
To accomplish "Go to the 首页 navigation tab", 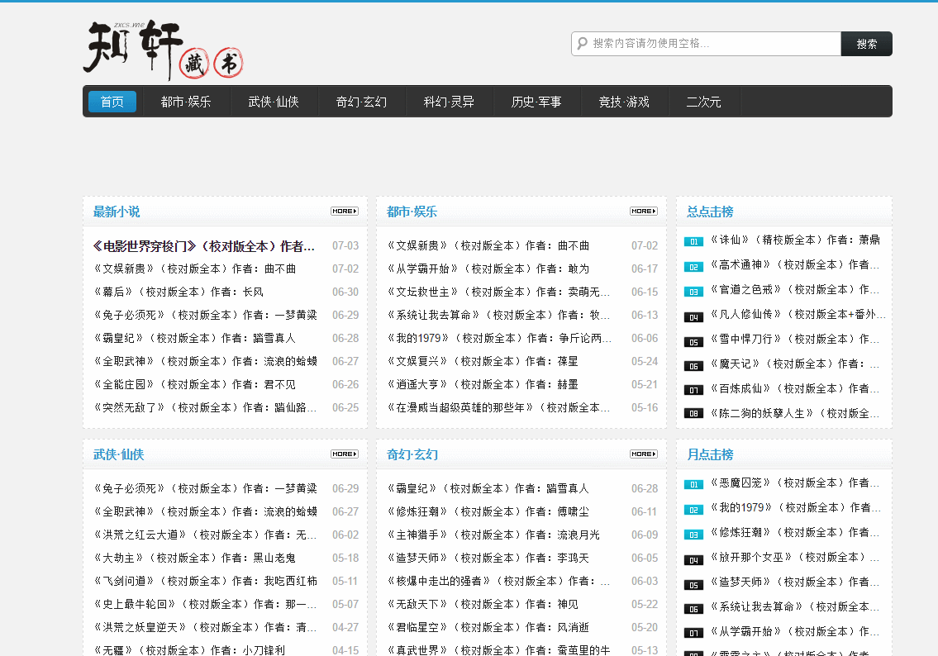I will 112,102.
